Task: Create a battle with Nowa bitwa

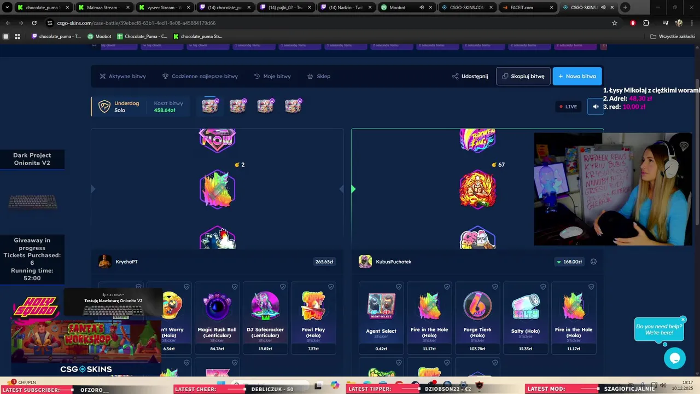Action: pos(577,76)
